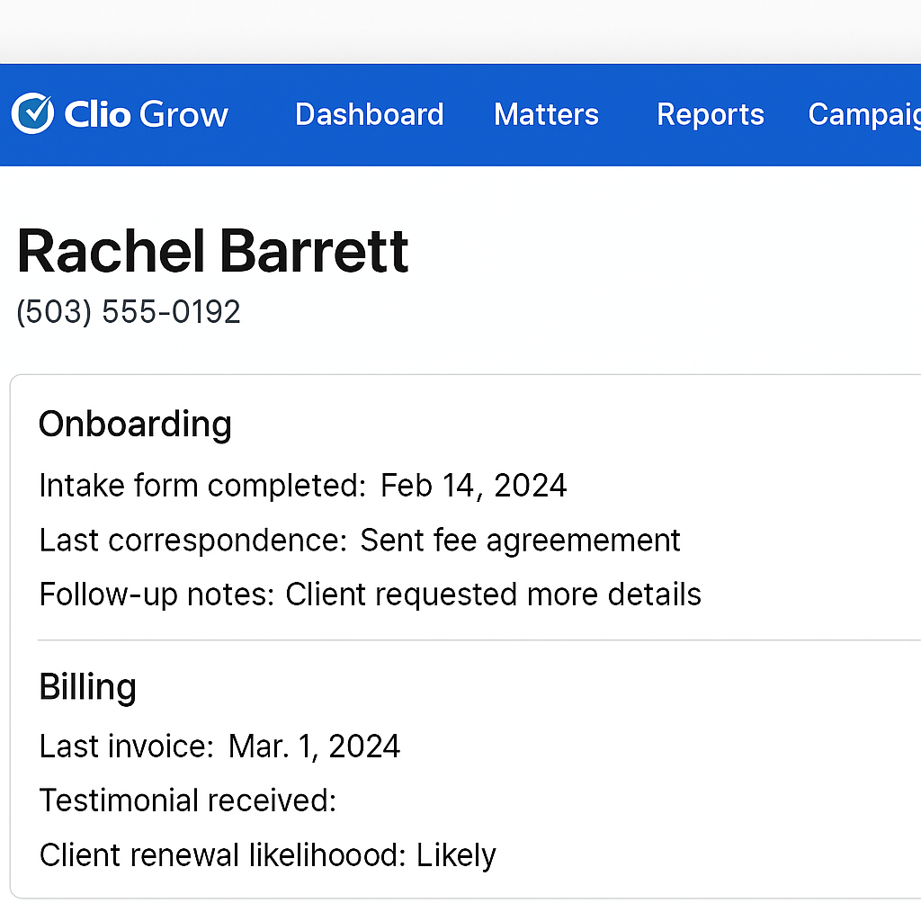Viewport: 921px width, 921px height.
Task: Click the follow-up note 'Client requested more details'
Action: pyautogui.click(x=493, y=594)
